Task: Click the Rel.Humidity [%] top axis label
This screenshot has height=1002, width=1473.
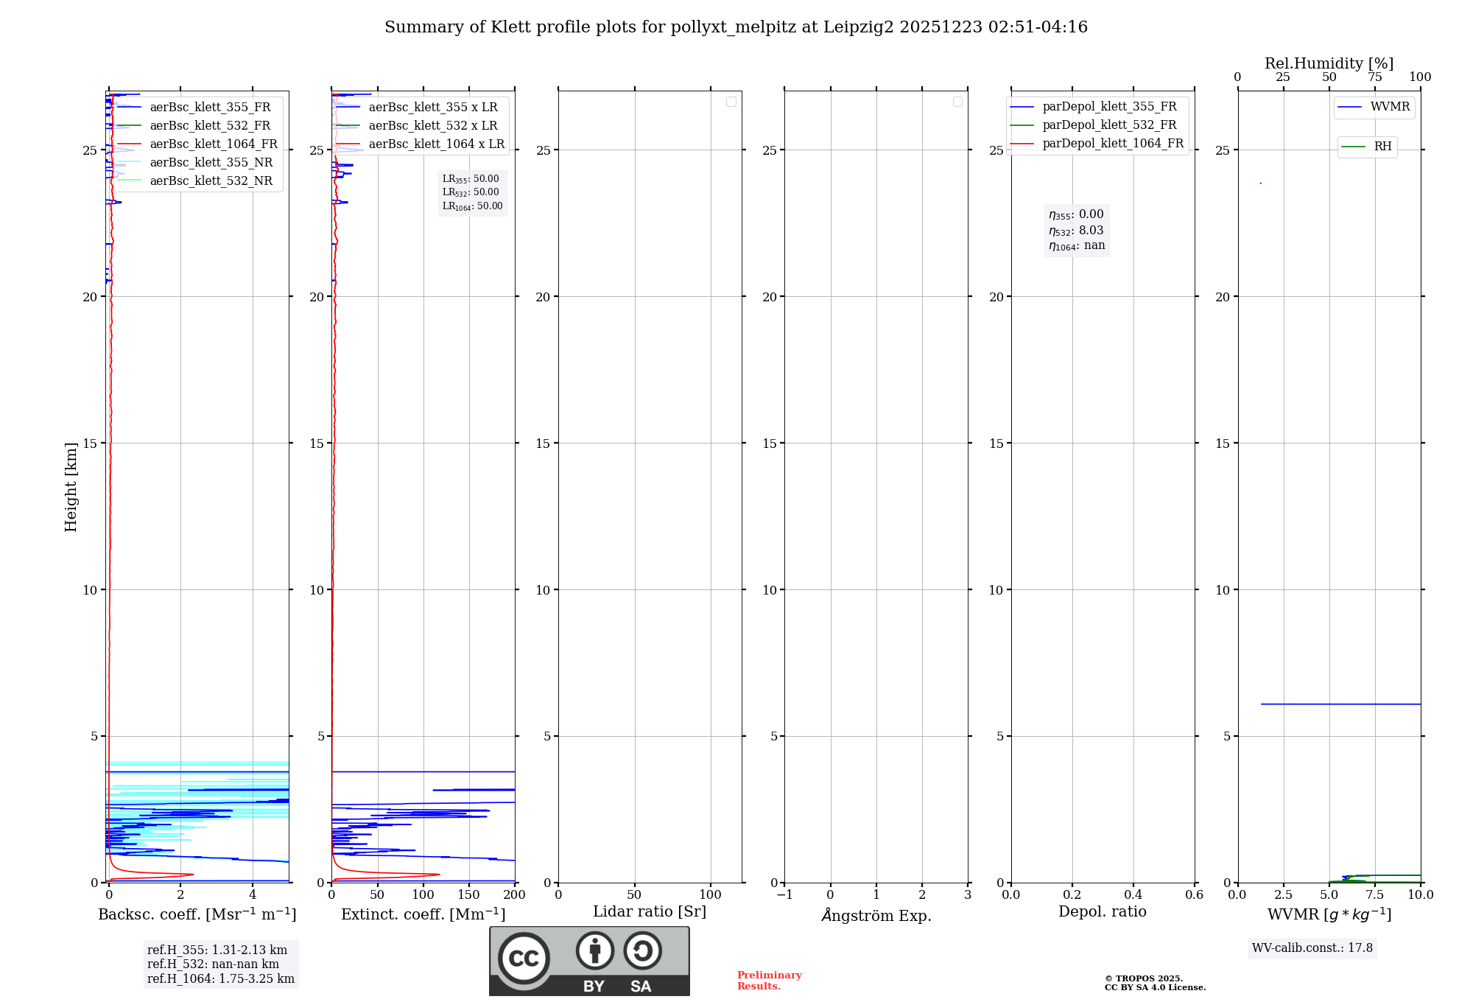Action: click(x=1328, y=63)
